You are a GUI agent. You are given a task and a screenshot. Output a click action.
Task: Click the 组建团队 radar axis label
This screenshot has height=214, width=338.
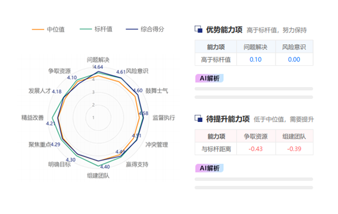tap(98, 175)
